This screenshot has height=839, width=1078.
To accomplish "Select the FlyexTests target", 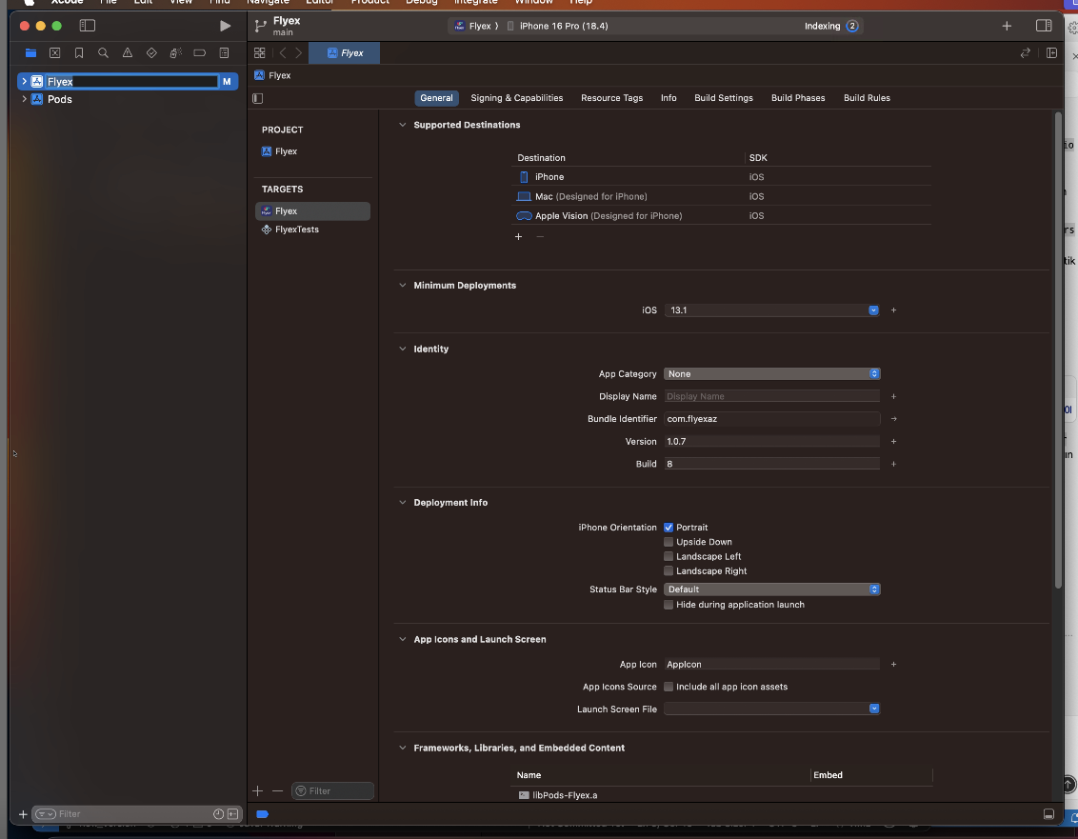I will (x=296, y=230).
